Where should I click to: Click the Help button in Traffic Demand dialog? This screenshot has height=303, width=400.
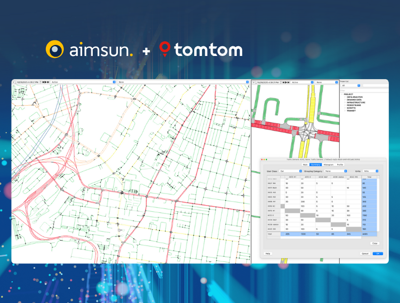[268, 254]
